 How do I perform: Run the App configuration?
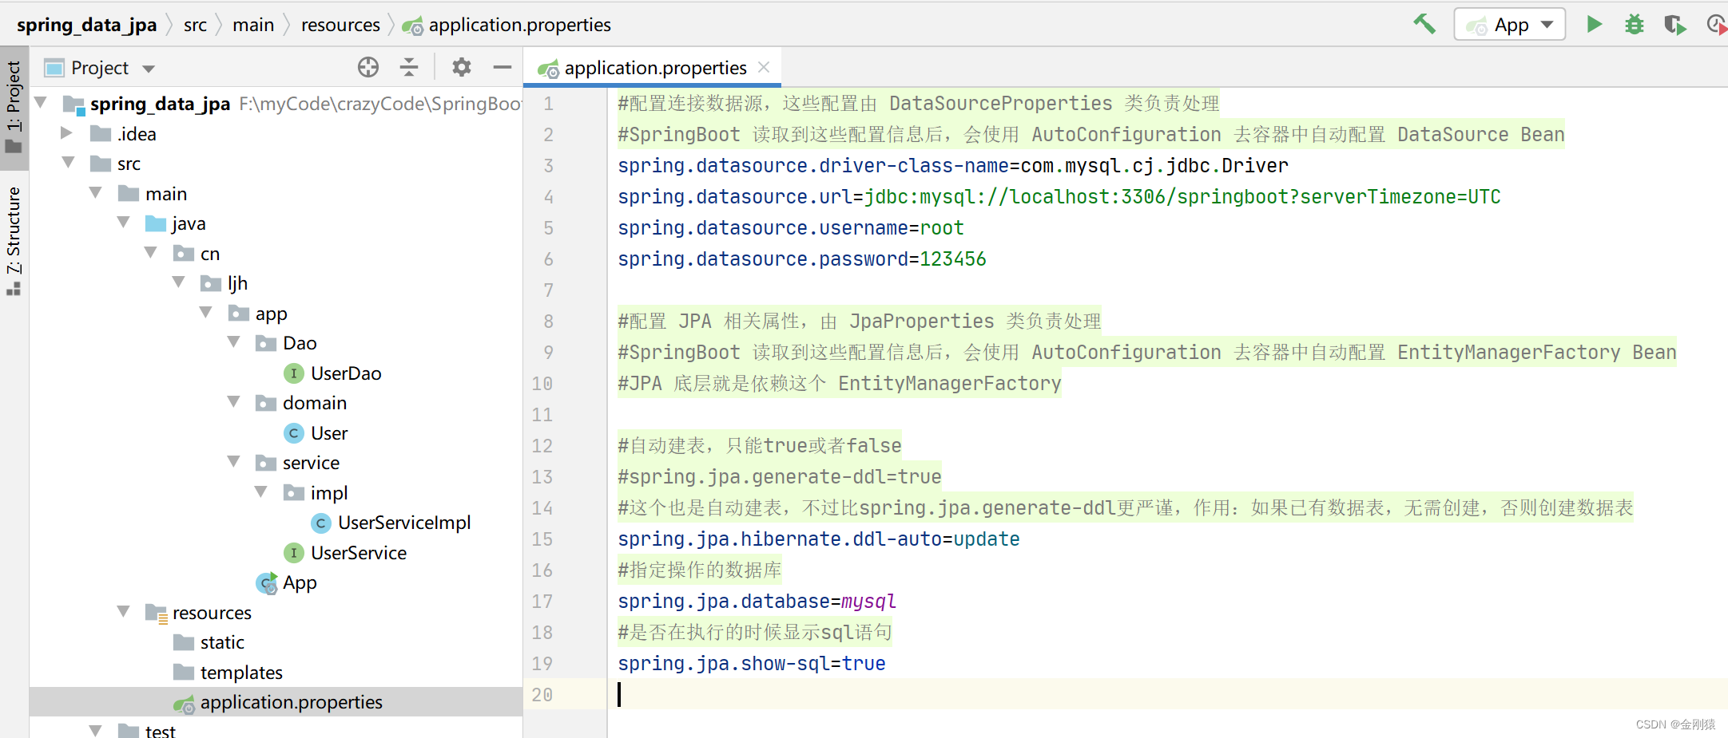(1594, 24)
